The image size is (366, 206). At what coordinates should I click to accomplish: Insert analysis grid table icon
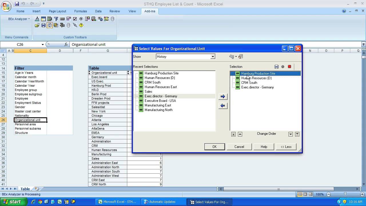click(43, 19)
